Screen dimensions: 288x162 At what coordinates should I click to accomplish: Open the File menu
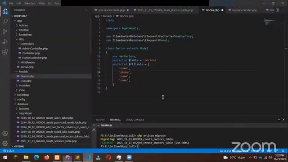[x=11, y=3]
